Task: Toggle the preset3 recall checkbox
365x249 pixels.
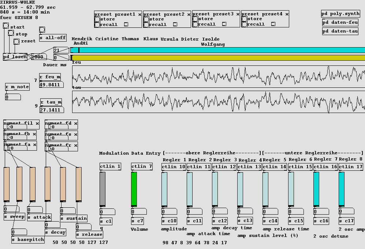Action: pyautogui.click(x=224, y=24)
